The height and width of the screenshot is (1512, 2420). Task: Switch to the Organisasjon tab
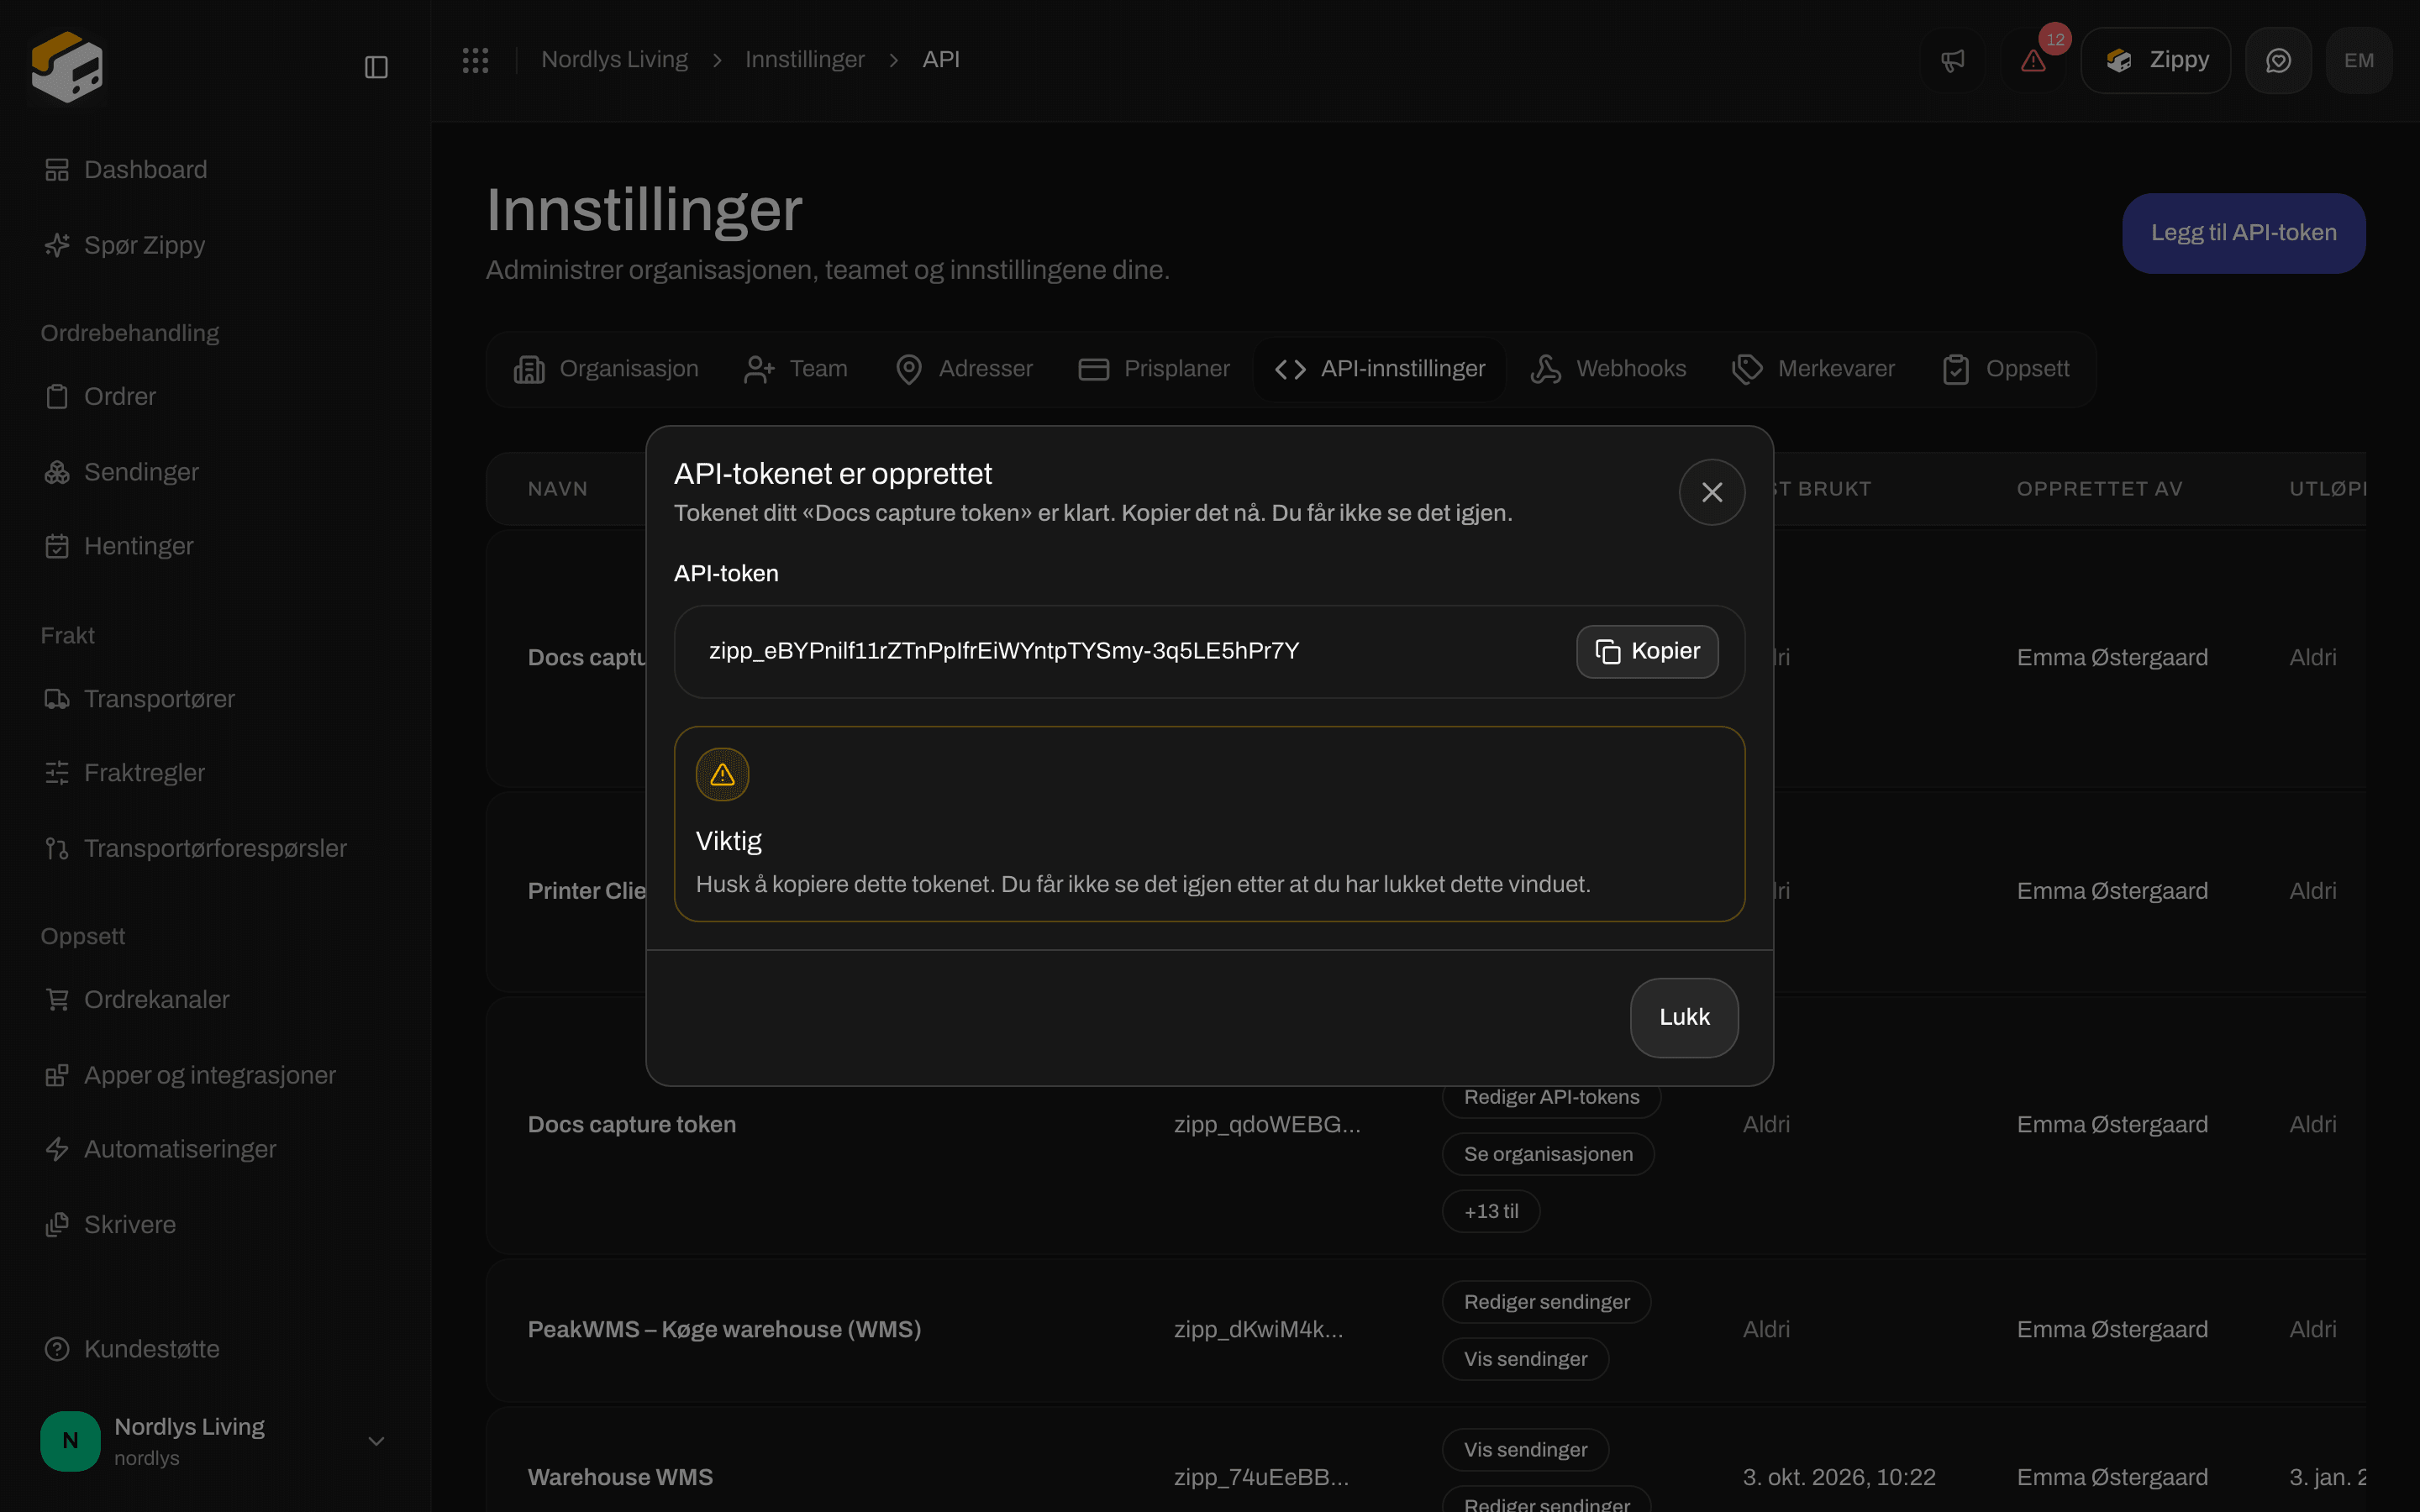tap(606, 369)
